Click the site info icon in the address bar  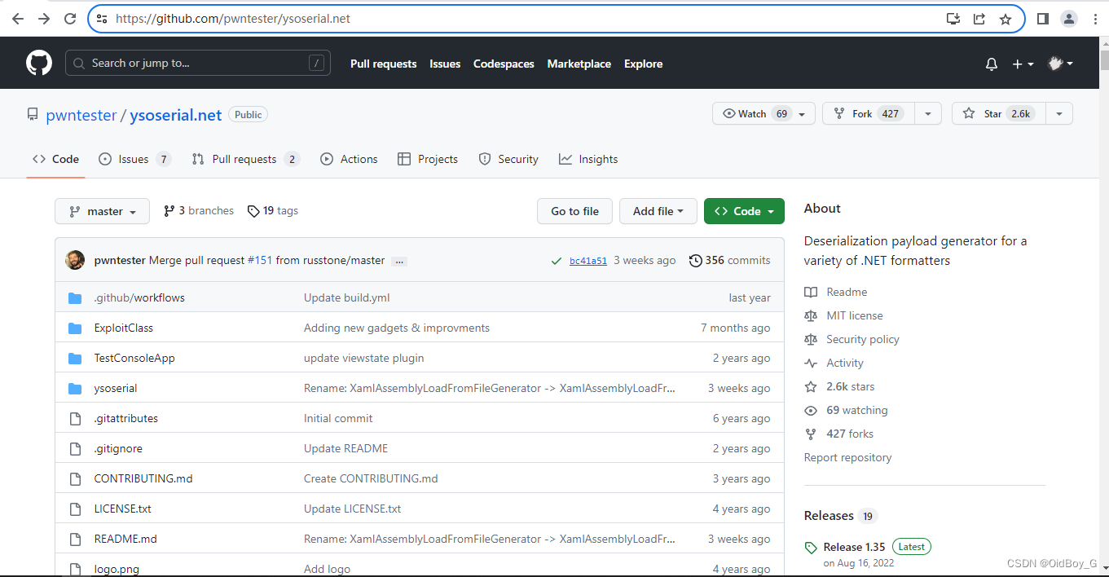102,19
